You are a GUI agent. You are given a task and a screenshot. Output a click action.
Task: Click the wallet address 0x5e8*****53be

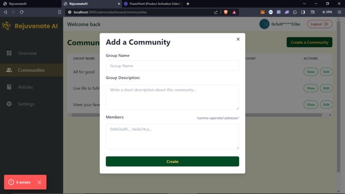click(286, 24)
